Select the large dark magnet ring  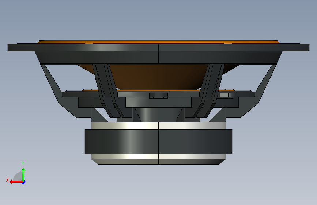[x=158, y=142]
